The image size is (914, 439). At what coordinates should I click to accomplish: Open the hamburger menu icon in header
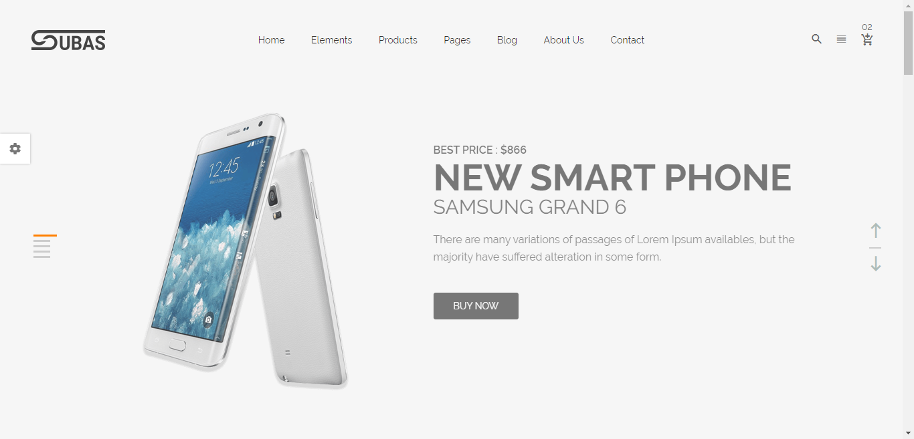pyautogui.click(x=841, y=39)
